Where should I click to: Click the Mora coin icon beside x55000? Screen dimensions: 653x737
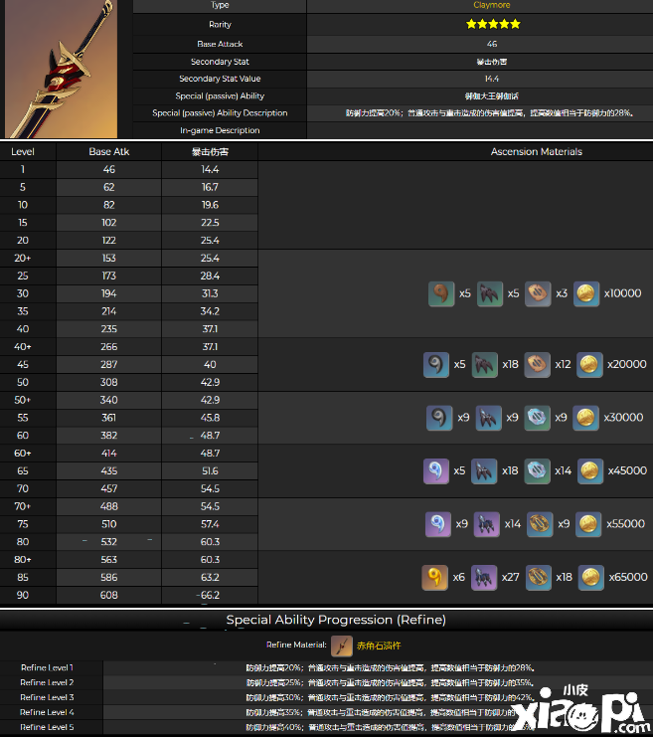(588, 524)
